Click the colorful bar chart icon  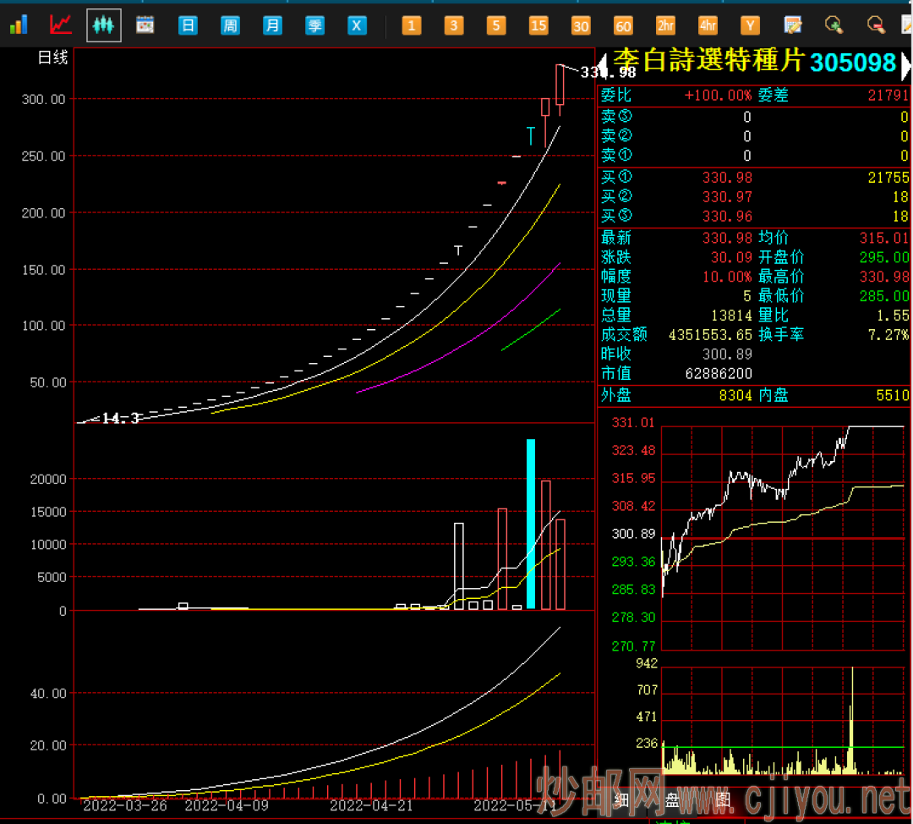[x=18, y=25]
